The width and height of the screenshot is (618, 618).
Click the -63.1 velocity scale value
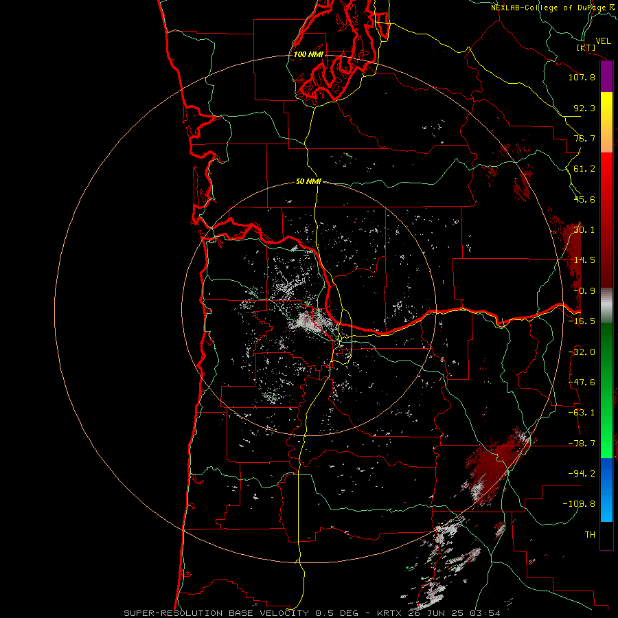(x=582, y=413)
